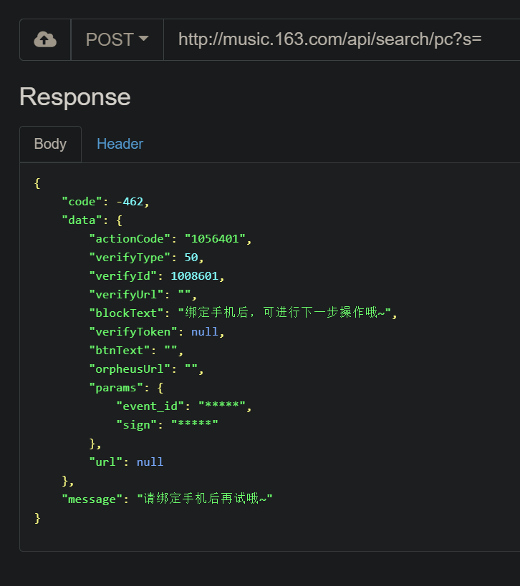The height and width of the screenshot is (586, 520).
Task: Select the actionCode value 1056401
Action: pos(218,238)
